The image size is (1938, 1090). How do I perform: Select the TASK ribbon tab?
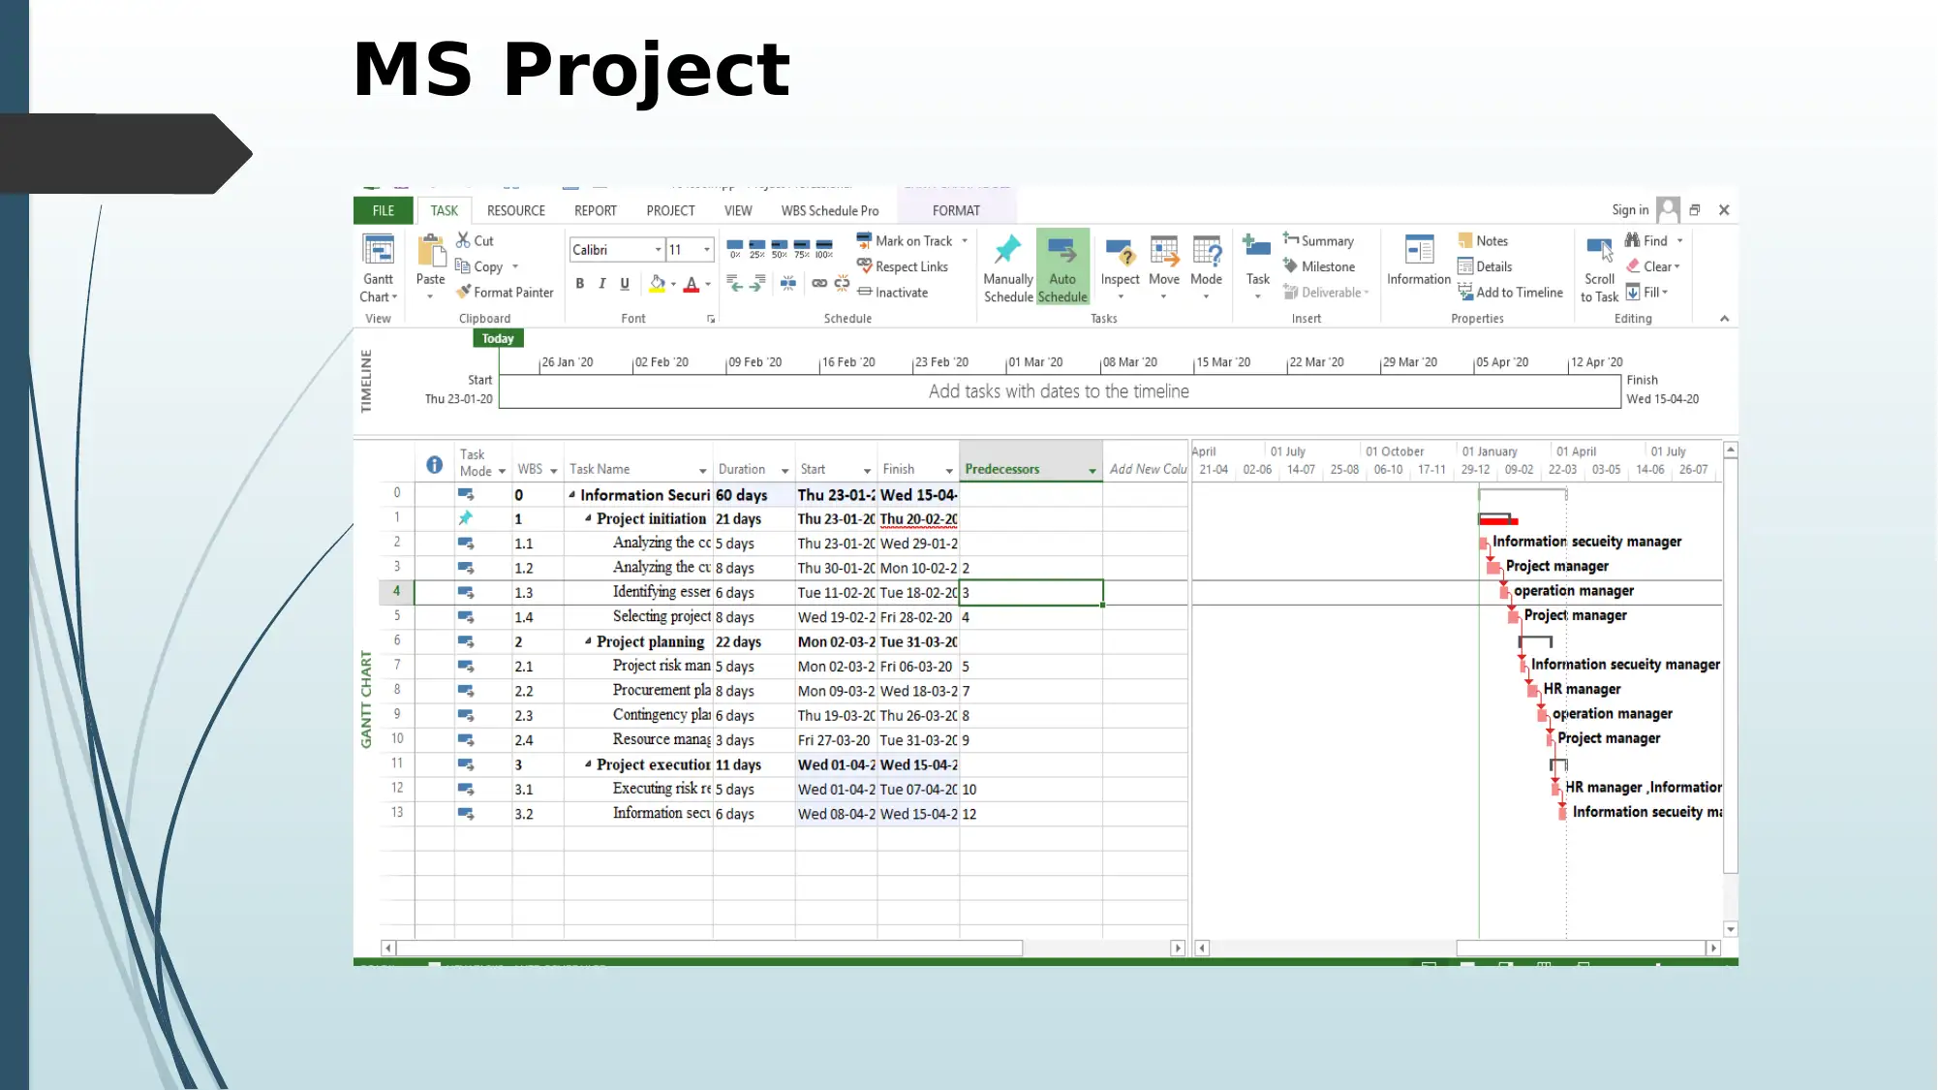pyautogui.click(x=445, y=210)
